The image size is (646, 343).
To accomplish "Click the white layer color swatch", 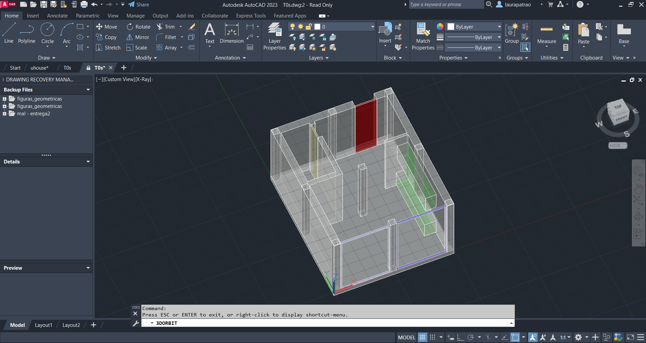I will (x=317, y=27).
